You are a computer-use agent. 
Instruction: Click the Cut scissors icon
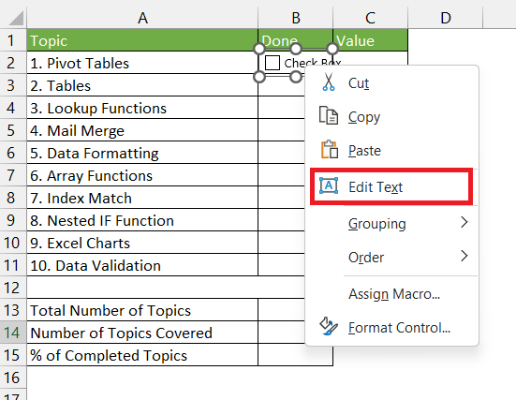[329, 82]
